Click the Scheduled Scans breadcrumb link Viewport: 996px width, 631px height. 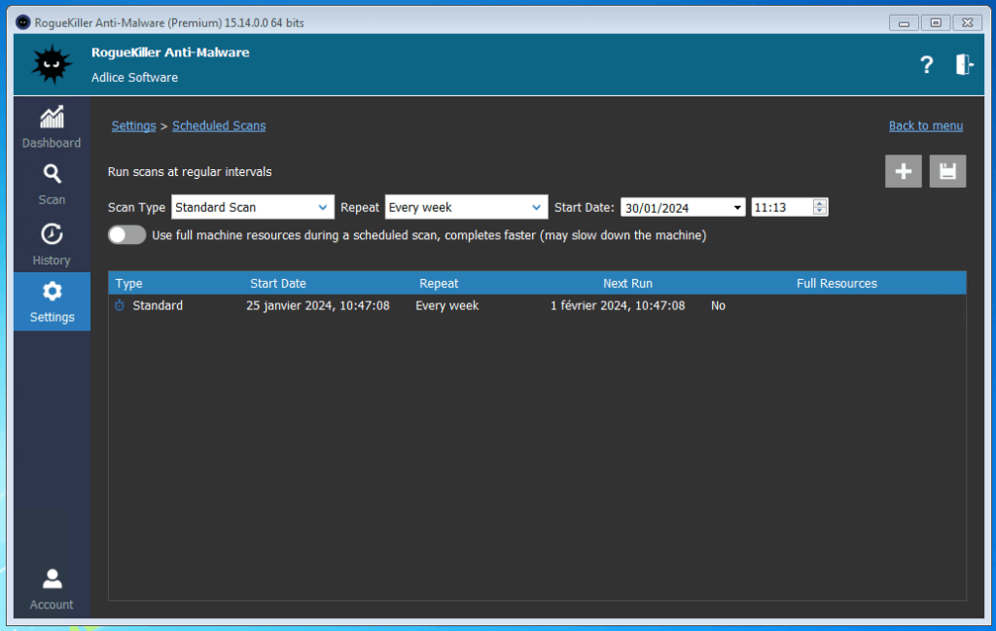pos(219,125)
